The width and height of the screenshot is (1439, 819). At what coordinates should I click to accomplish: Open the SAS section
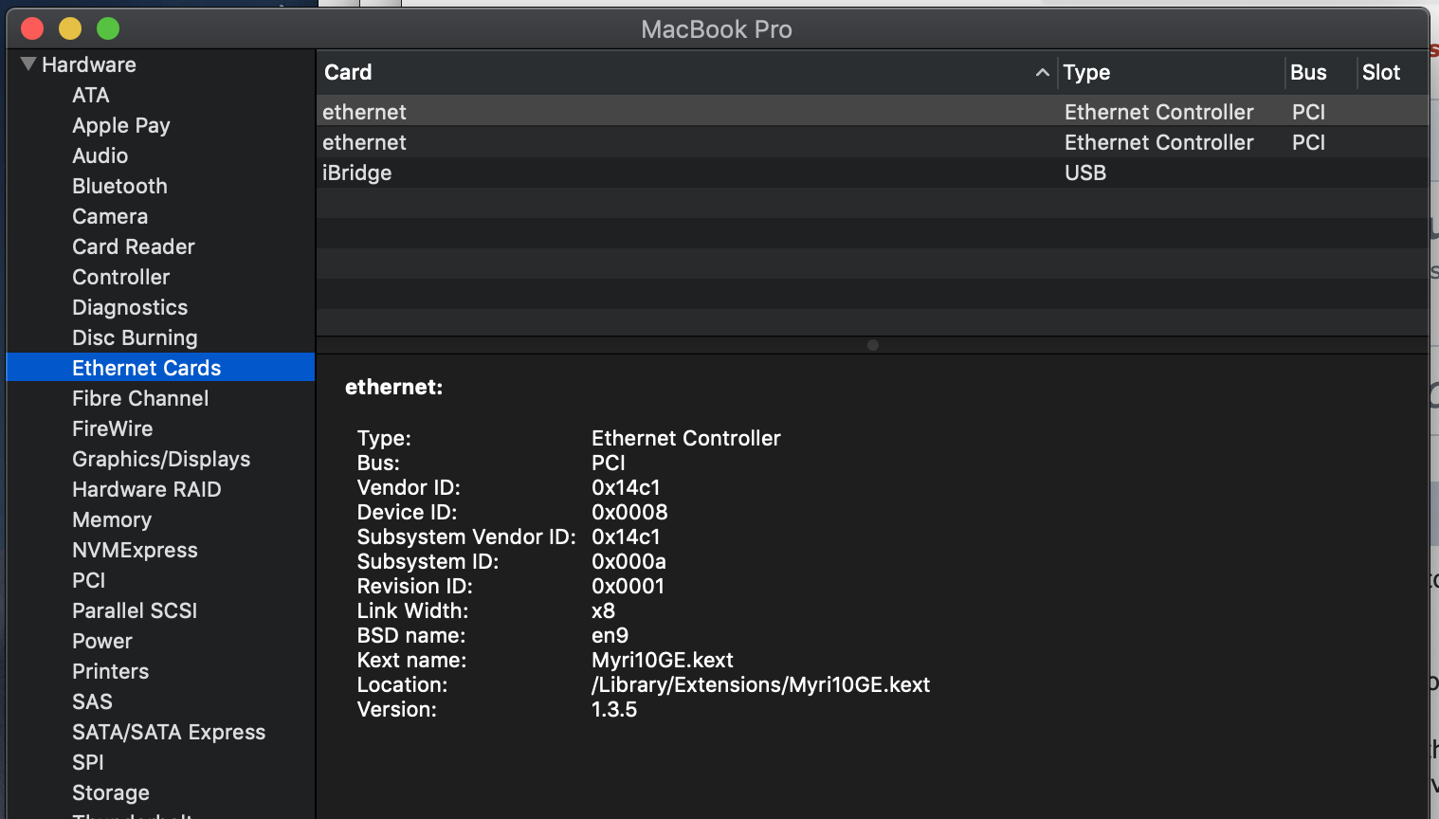[92, 701]
